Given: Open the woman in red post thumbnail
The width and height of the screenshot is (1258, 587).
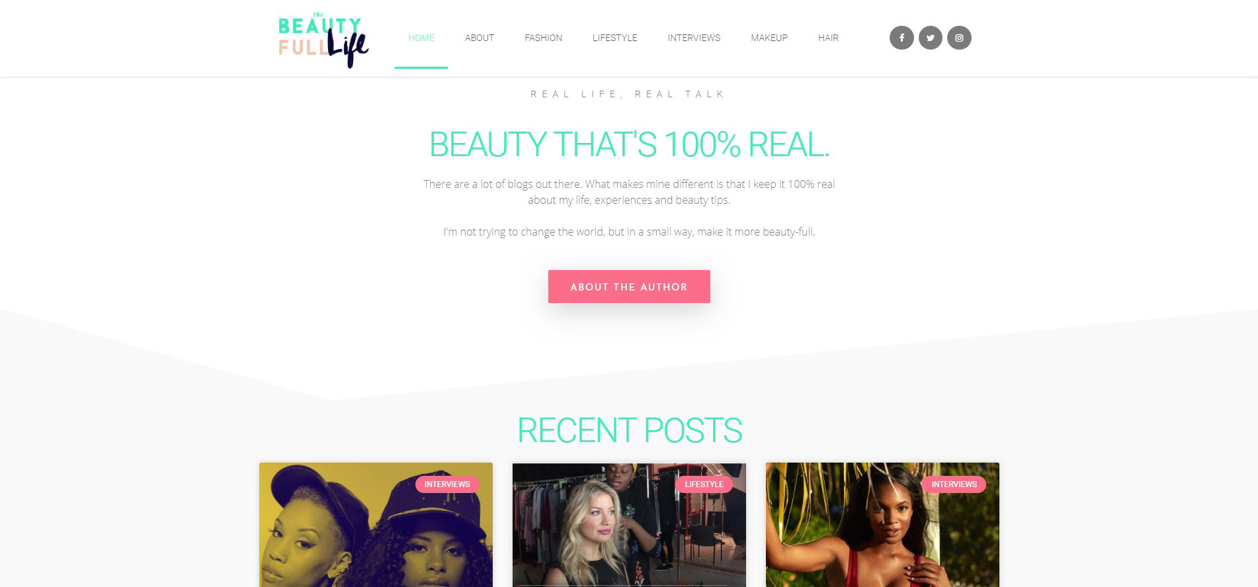Looking at the screenshot, I should (x=882, y=525).
